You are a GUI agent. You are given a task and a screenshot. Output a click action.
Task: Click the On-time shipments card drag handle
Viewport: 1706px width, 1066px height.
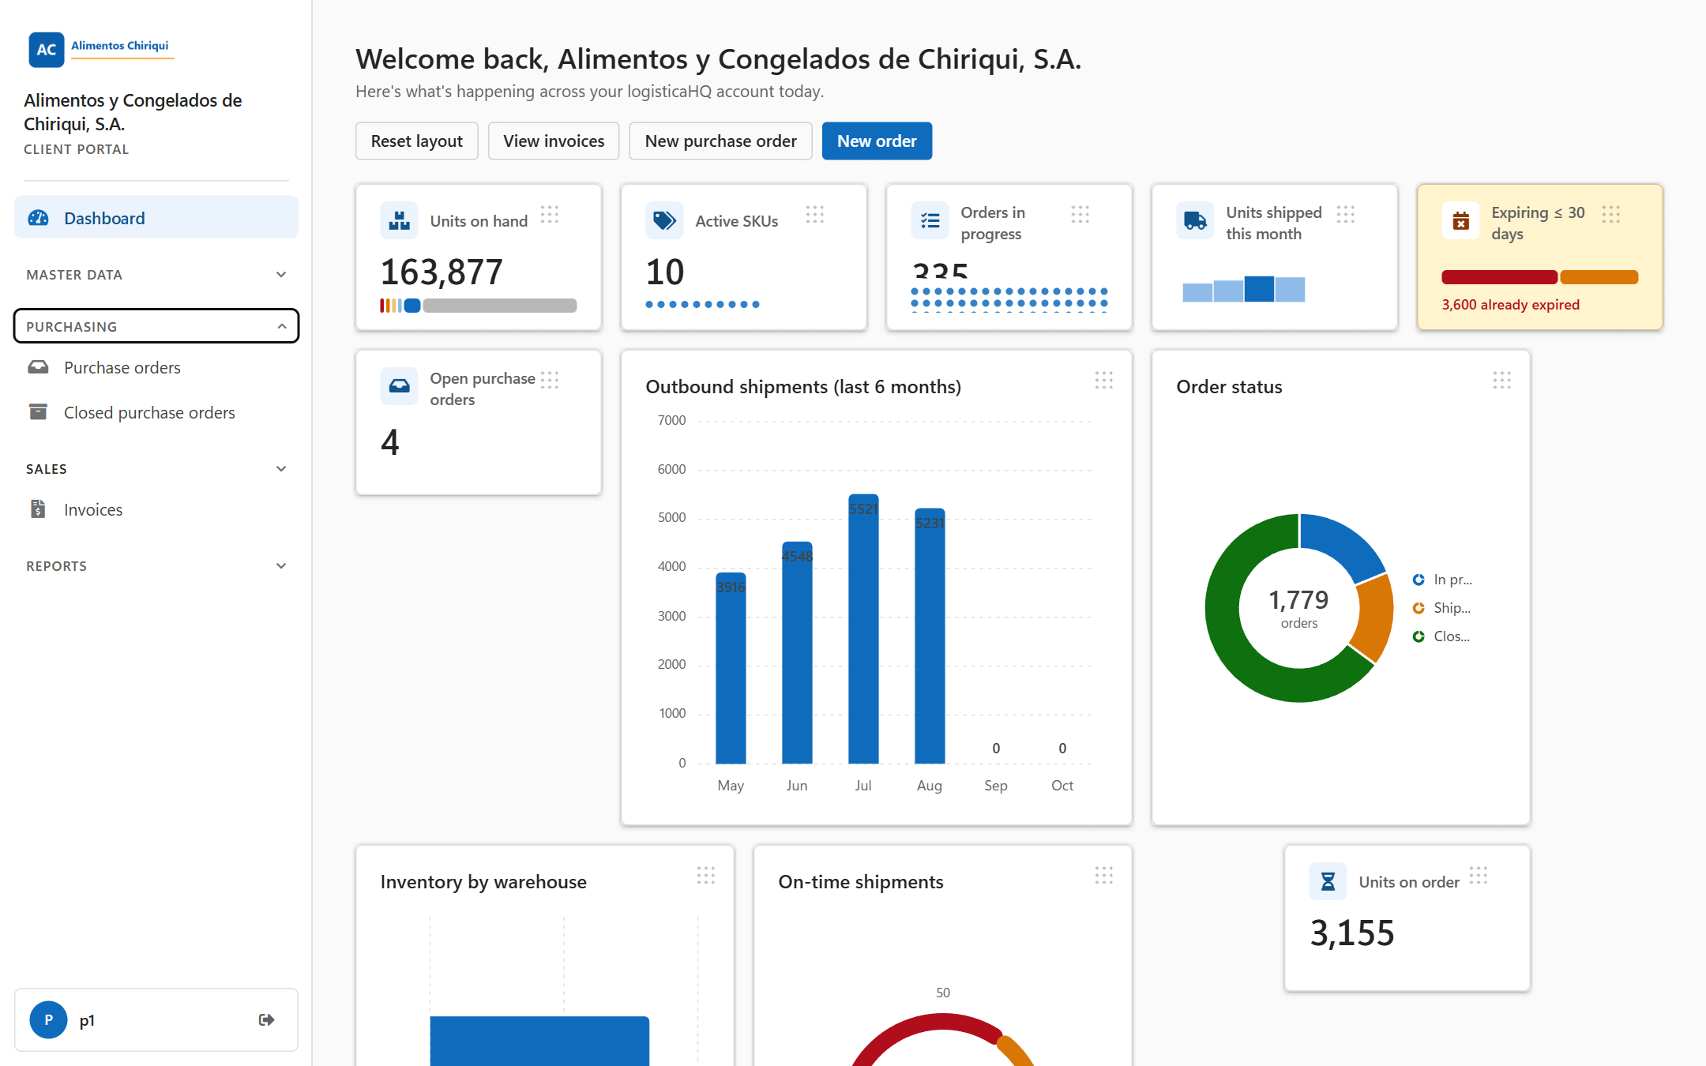pos(1104,875)
